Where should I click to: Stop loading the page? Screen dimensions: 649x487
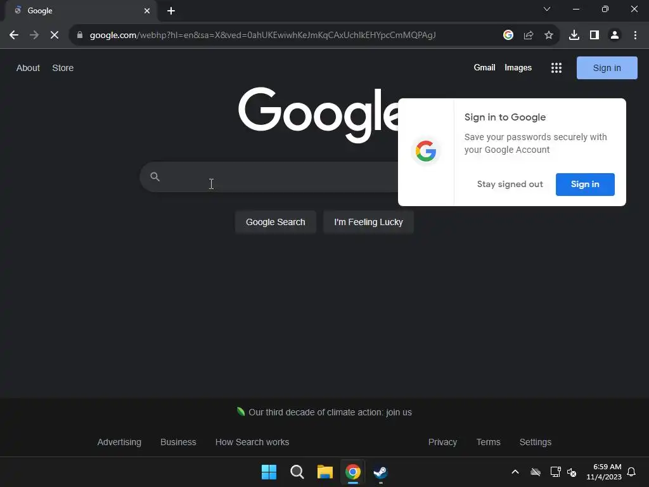click(55, 36)
